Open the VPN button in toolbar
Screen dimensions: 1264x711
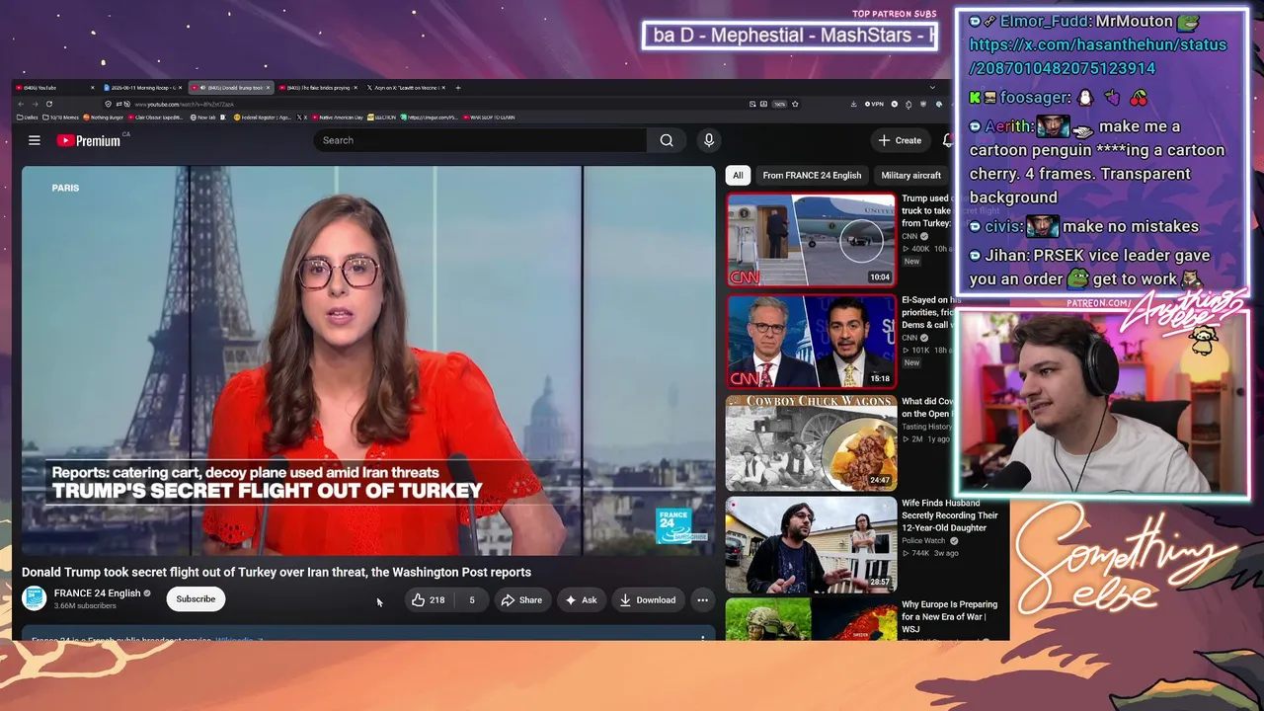(x=873, y=104)
